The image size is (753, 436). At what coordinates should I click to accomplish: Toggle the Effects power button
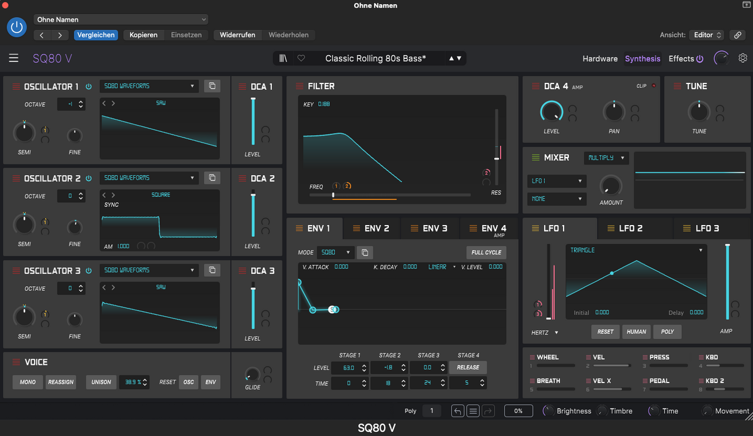pos(699,59)
